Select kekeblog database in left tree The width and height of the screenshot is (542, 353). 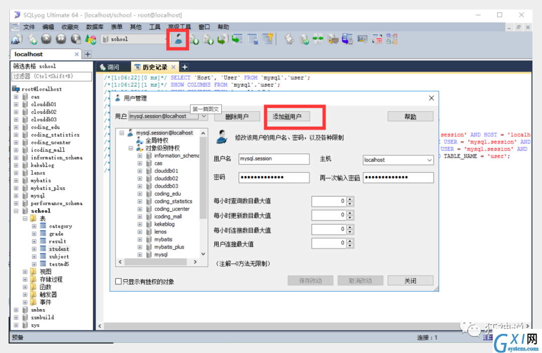(x=42, y=165)
